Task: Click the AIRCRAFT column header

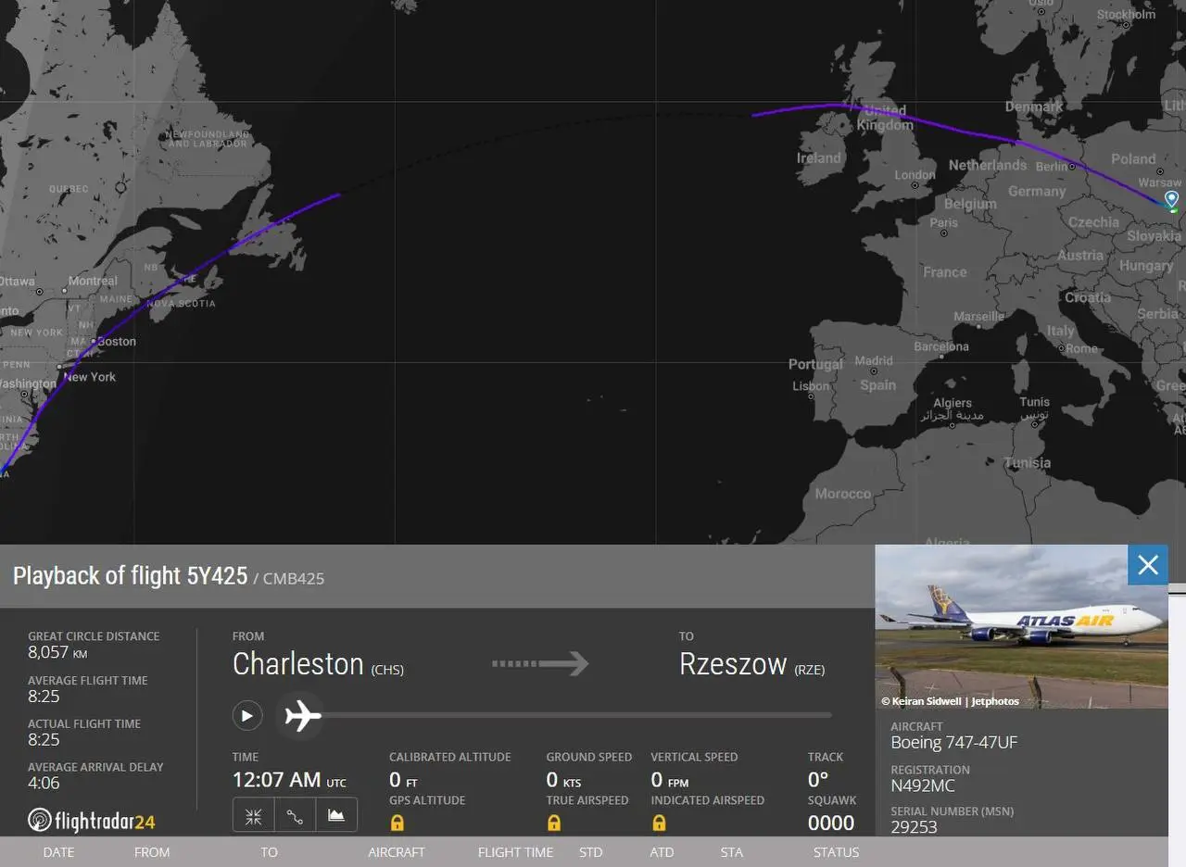Action: point(397,852)
